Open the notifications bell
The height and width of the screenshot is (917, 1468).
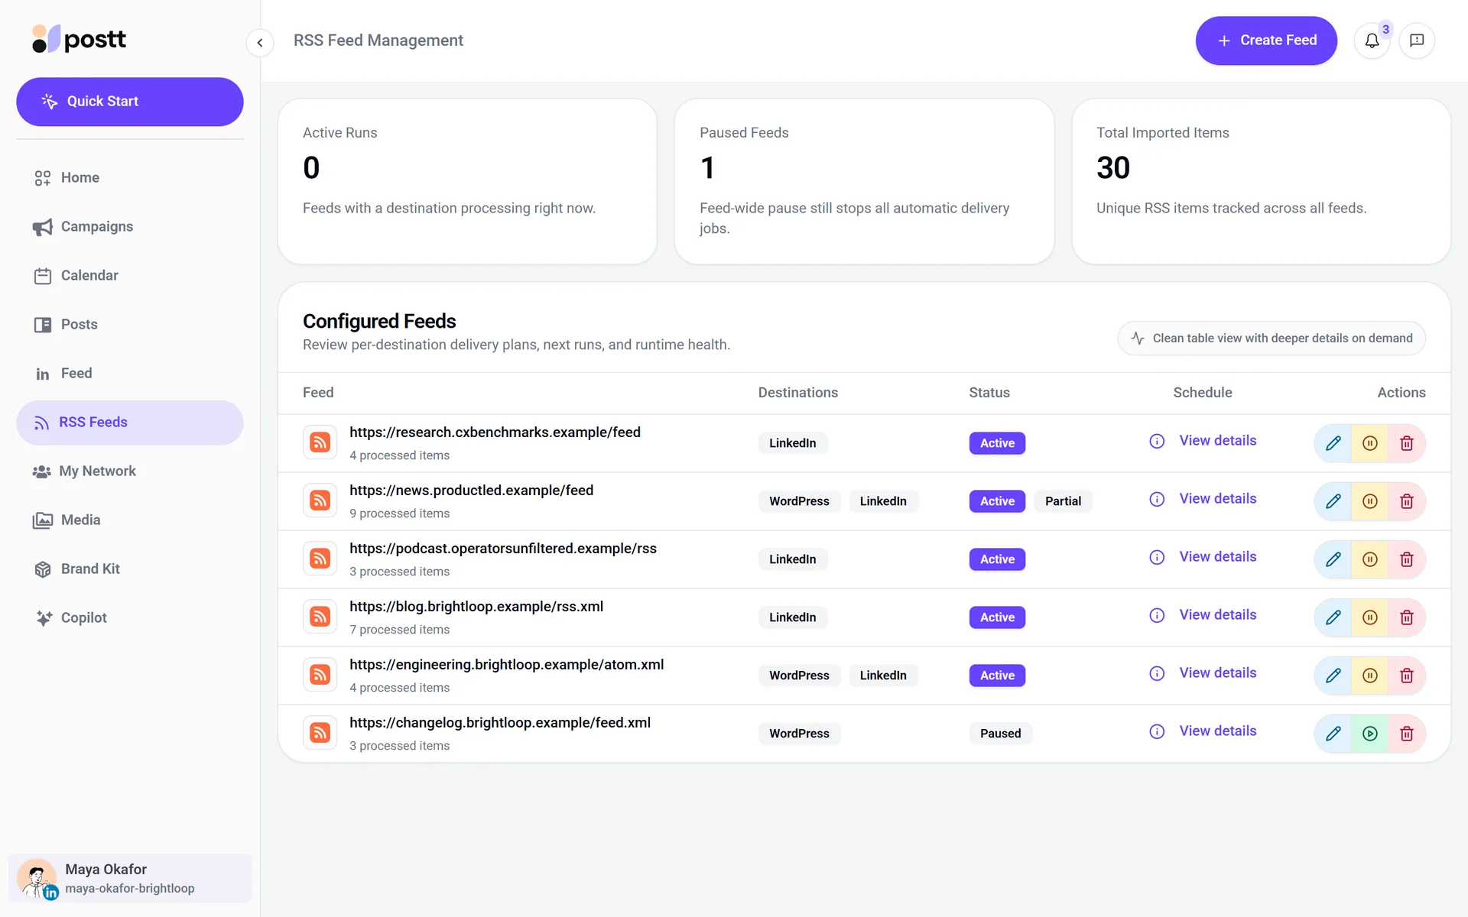click(x=1372, y=41)
